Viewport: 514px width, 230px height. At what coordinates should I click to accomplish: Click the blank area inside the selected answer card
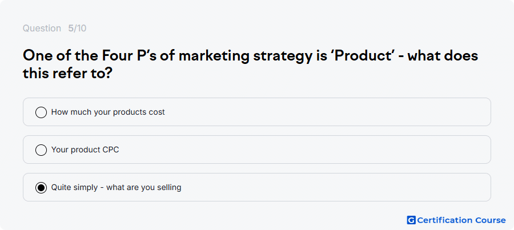click(336, 187)
